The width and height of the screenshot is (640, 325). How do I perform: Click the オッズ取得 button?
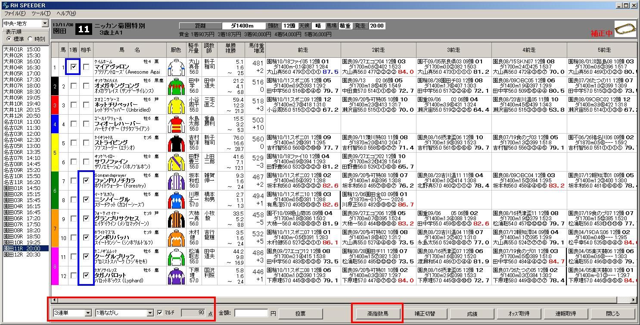(519, 313)
